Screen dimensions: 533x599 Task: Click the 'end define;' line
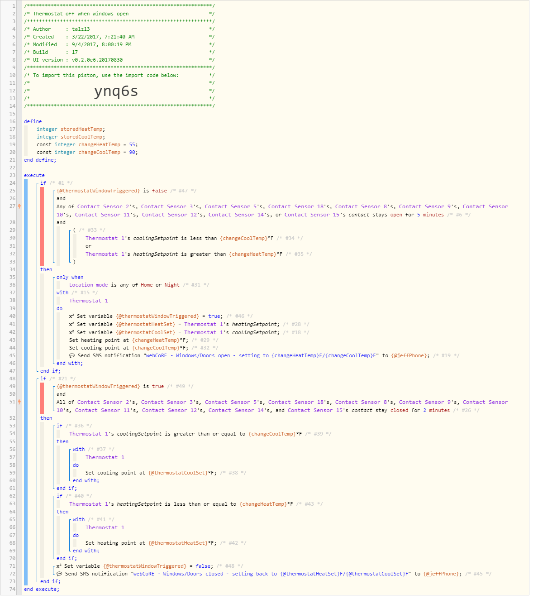[x=40, y=160]
